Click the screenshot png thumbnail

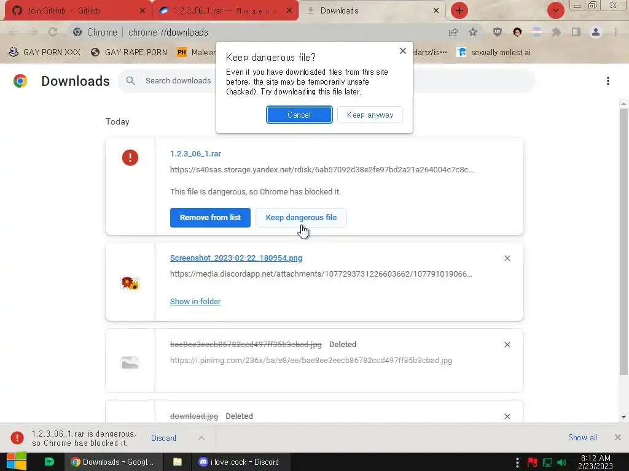pyautogui.click(x=130, y=283)
